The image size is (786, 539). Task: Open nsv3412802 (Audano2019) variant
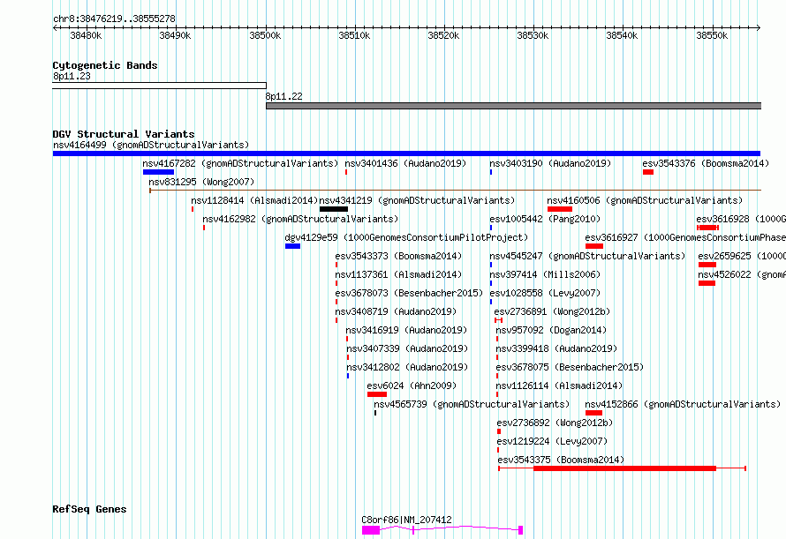point(407,367)
